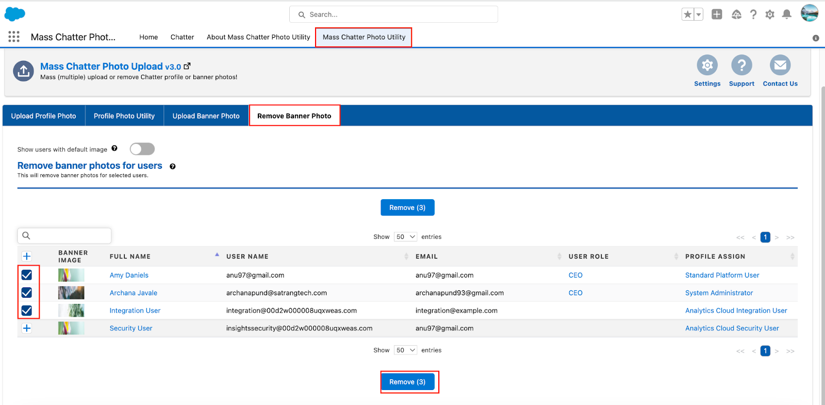
Task: Sort by User Role column arrows
Action: coord(676,256)
